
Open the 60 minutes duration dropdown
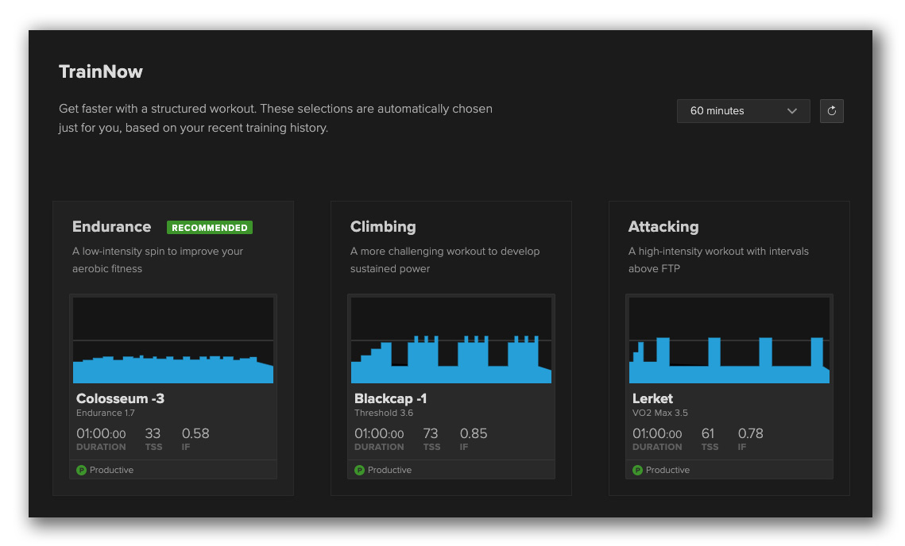(742, 111)
